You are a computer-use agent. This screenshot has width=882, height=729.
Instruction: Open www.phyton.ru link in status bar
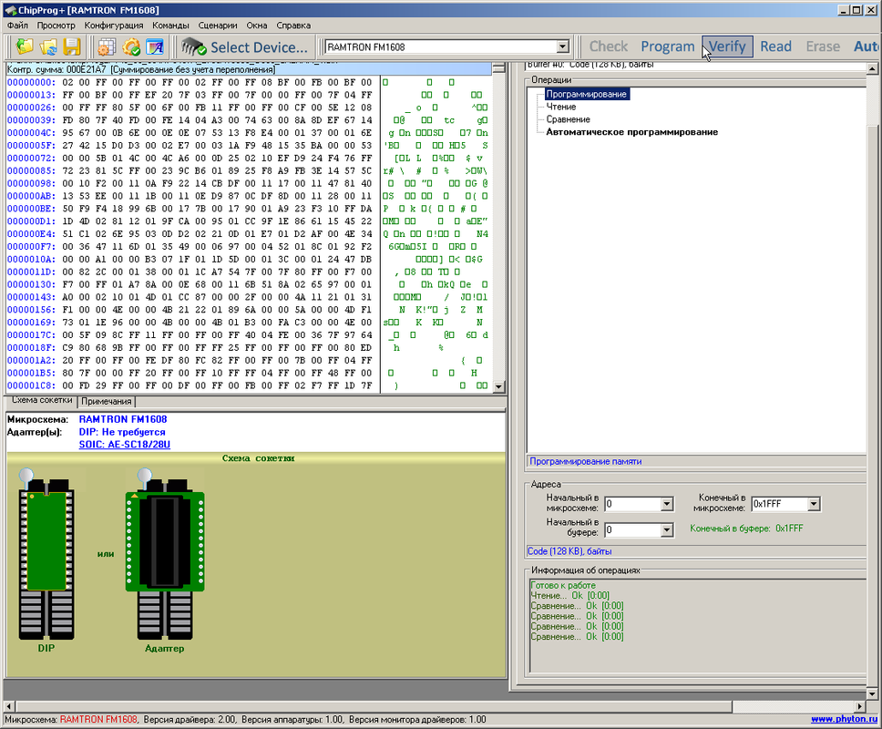(844, 719)
